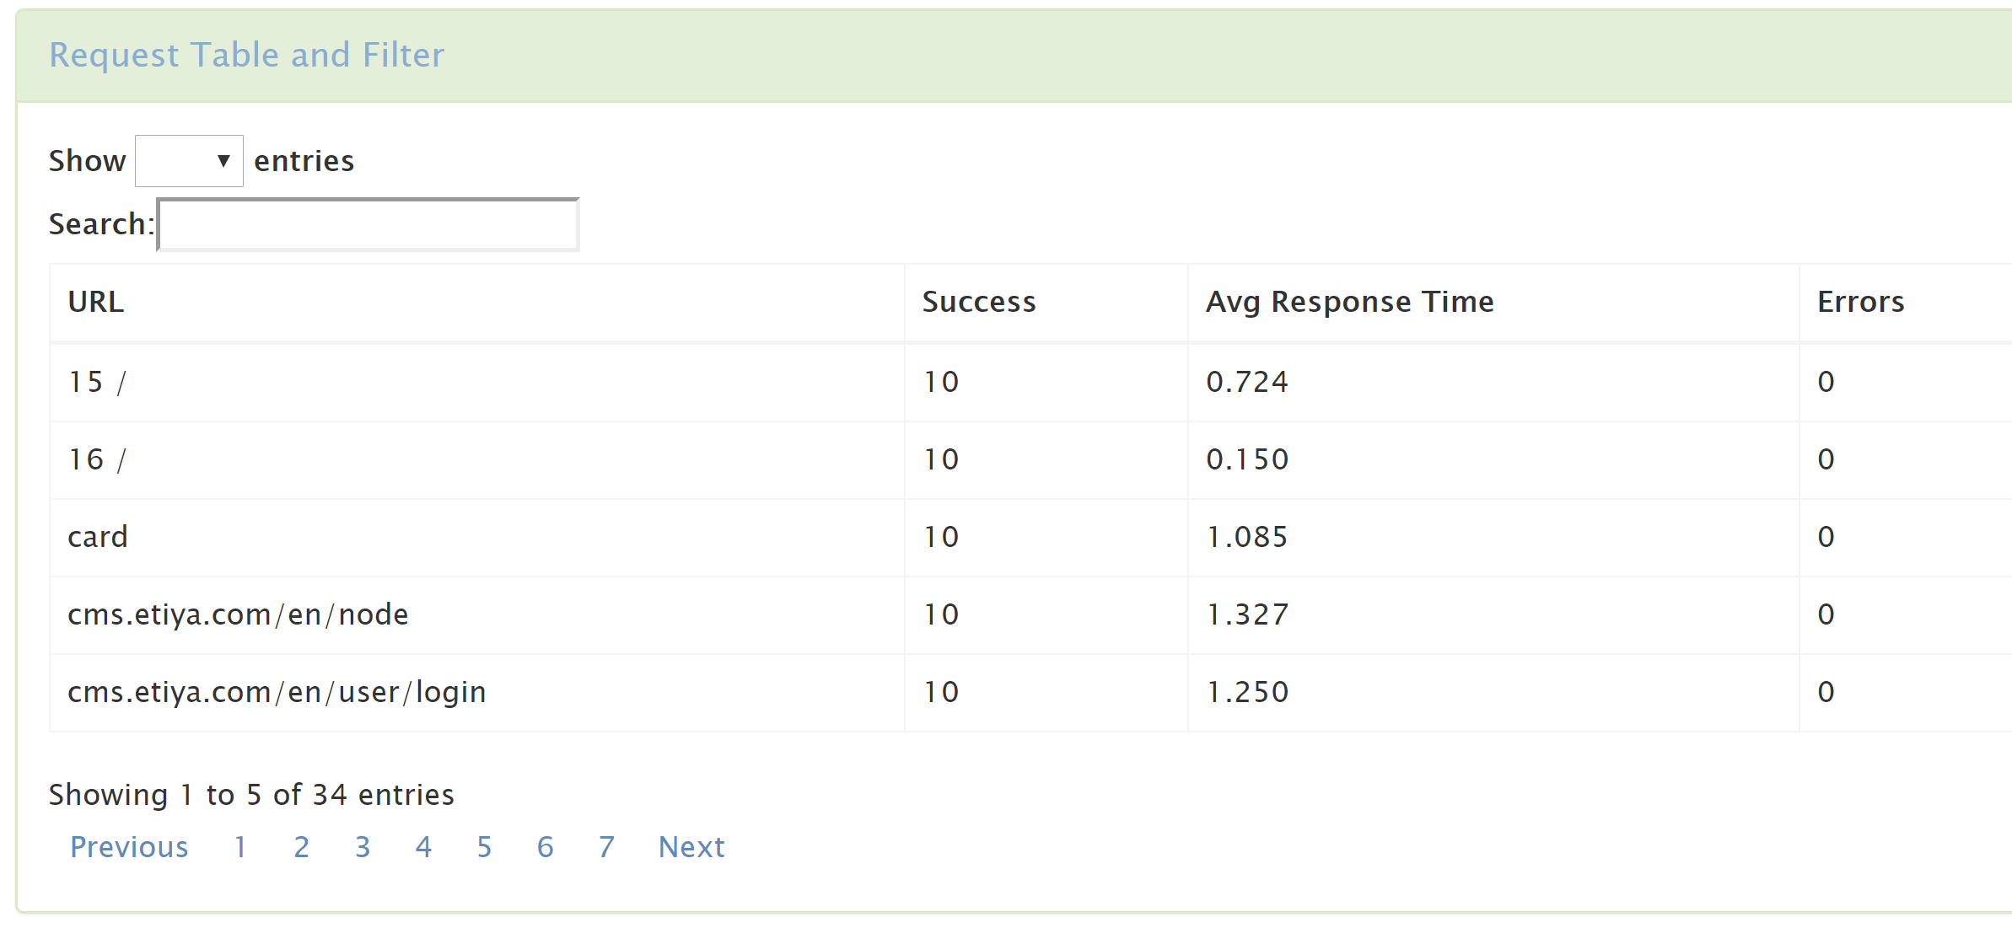Go to page 2 of results

301,847
